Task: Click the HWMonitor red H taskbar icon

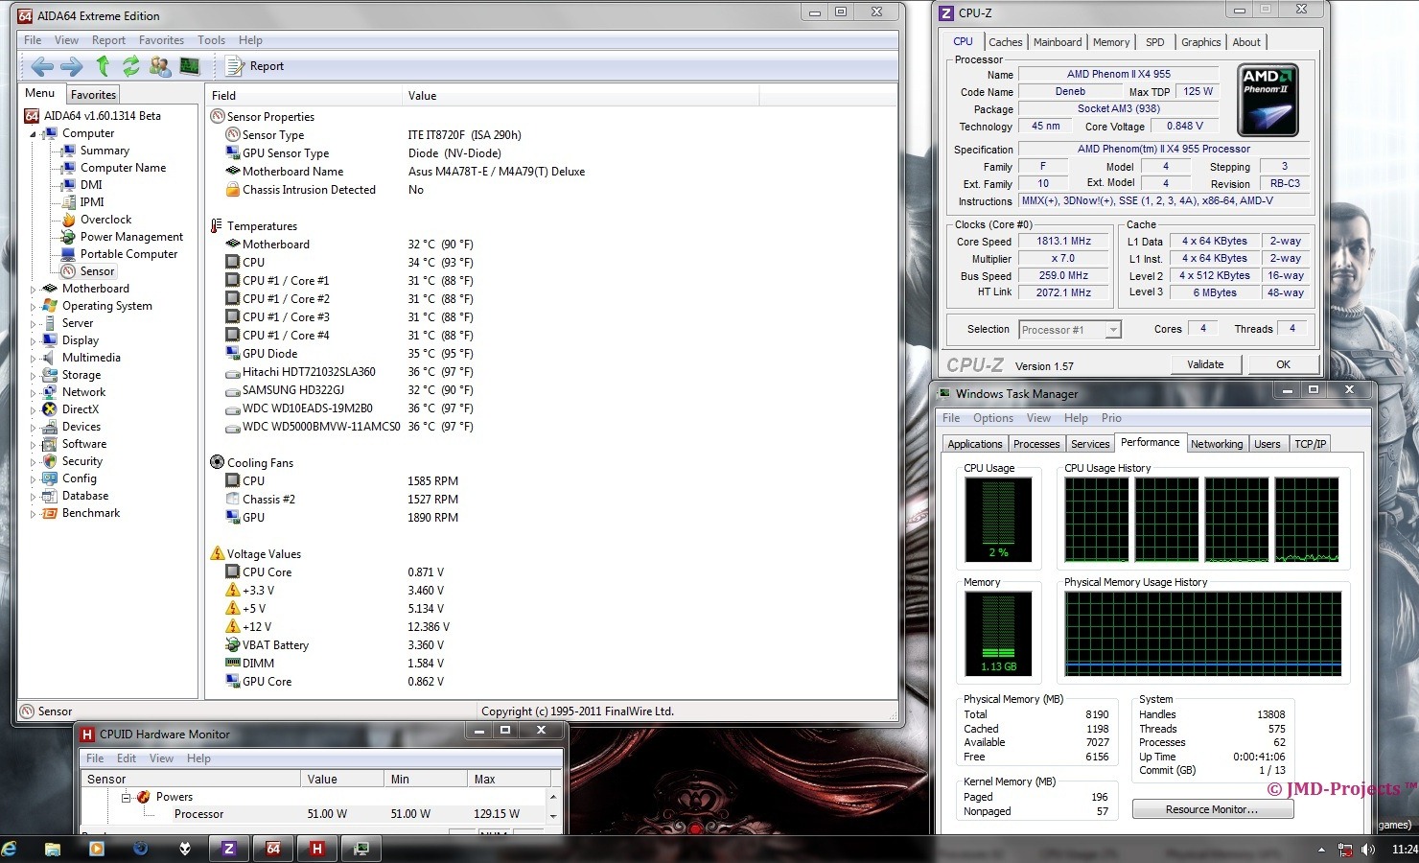Action: click(316, 849)
